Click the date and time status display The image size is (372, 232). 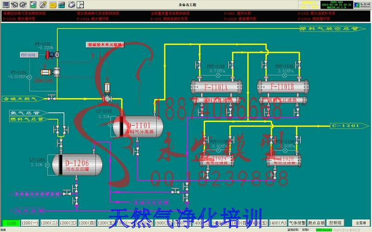[337, 5]
